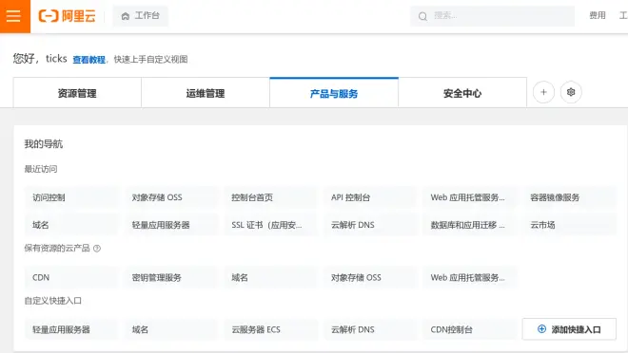The width and height of the screenshot is (628, 353).
Task: Open 云服务器 ECS custom shortcut
Action: point(270,329)
